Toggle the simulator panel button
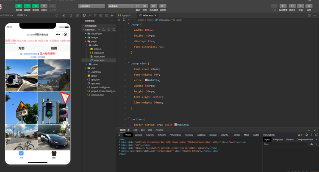 (19, 6)
